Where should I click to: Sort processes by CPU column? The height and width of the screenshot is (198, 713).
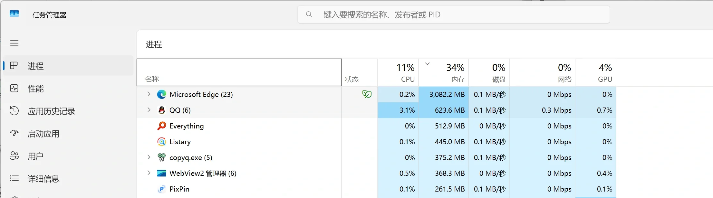[398, 72]
